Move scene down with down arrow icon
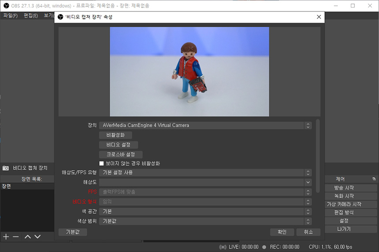Viewport: 379px width, 252px height. (x=37, y=237)
